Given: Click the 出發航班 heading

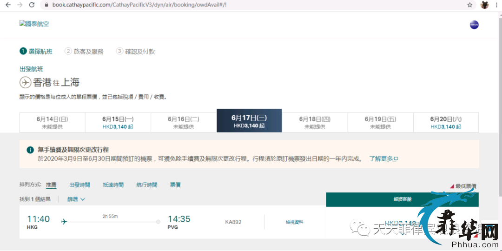Looking at the screenshot, I should coord(32,69).
